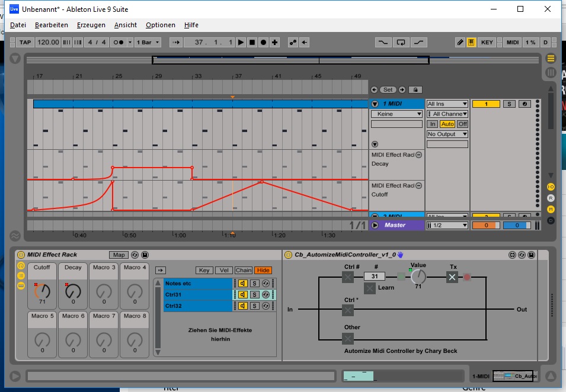Click the Save Preset icon on MIDI Effect Rack
Image resolution: width=566 pixels, height=392 pixels.
pyautogui.click(x=145, y=255)
